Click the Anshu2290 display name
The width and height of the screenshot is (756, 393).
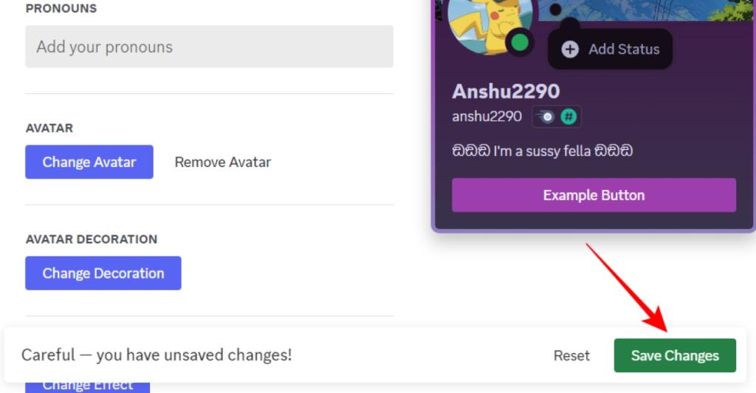pos(506,92)
